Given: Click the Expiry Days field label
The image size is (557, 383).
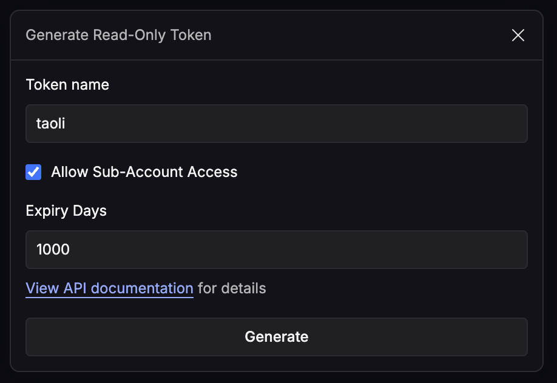Looking at the screenshot, I should pos(66,210).
